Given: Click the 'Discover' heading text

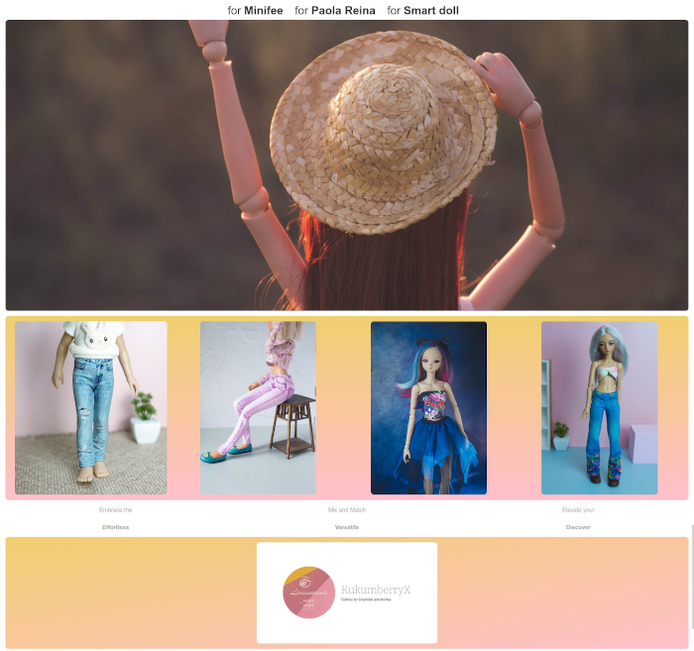Looking at the screenshot, I should coord(578,527).
